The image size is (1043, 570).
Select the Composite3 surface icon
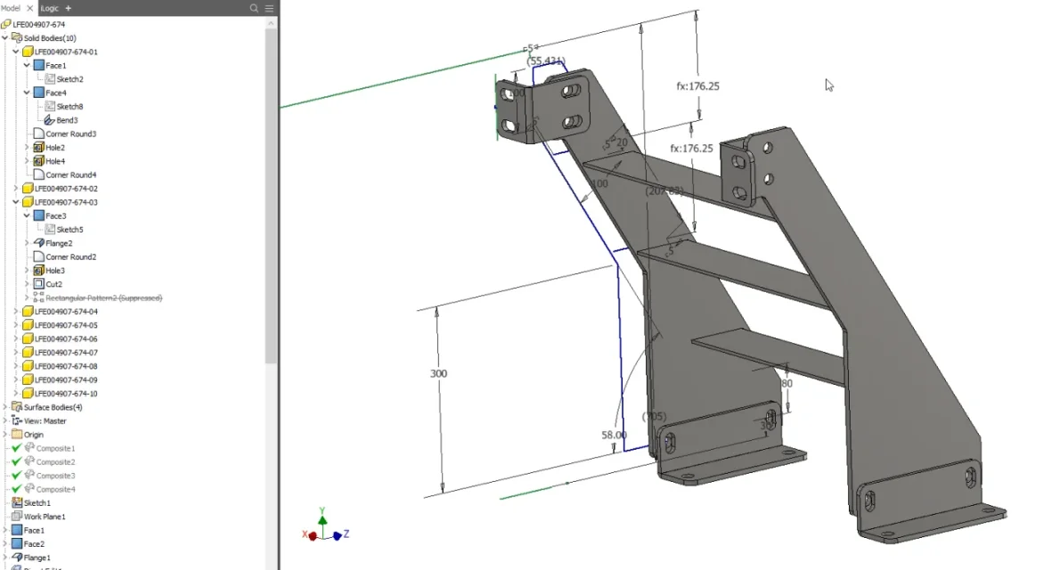point(29,476)
